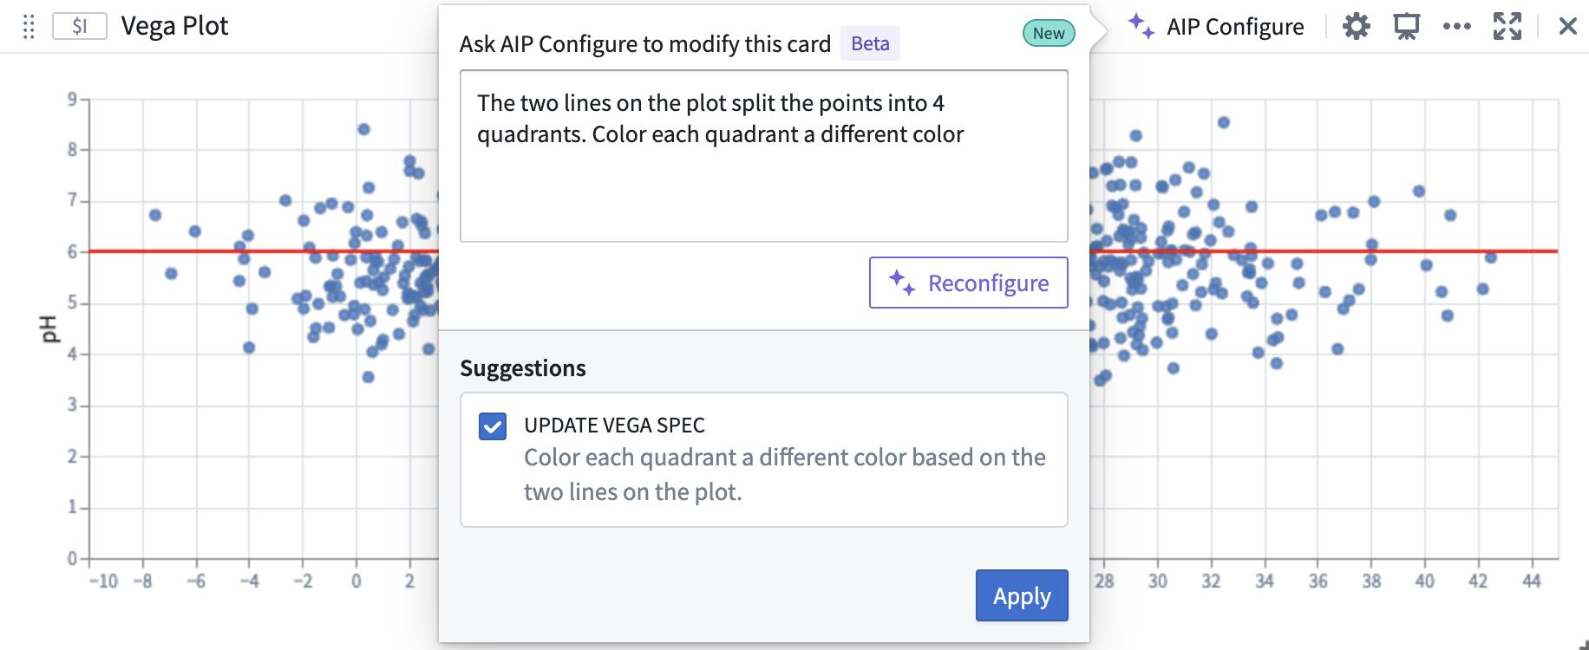Click the Vega Plot title
Screen dimensions: 1589x650
click(x=174, y=26)
